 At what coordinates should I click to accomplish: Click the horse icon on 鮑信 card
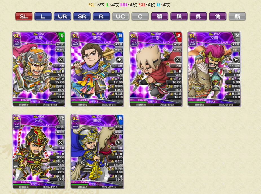pos(119,142)
